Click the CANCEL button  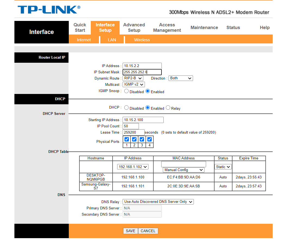click(x=148, y=231)
